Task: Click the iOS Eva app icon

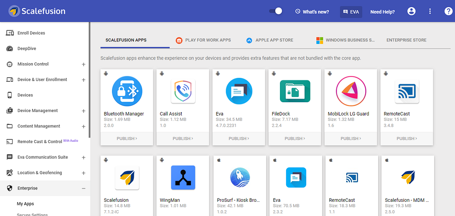Action: point(296,177)
